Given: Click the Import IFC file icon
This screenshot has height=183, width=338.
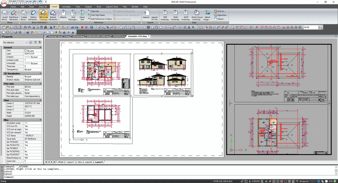Looking at the screenshot, I should click(x=154, y=15).
